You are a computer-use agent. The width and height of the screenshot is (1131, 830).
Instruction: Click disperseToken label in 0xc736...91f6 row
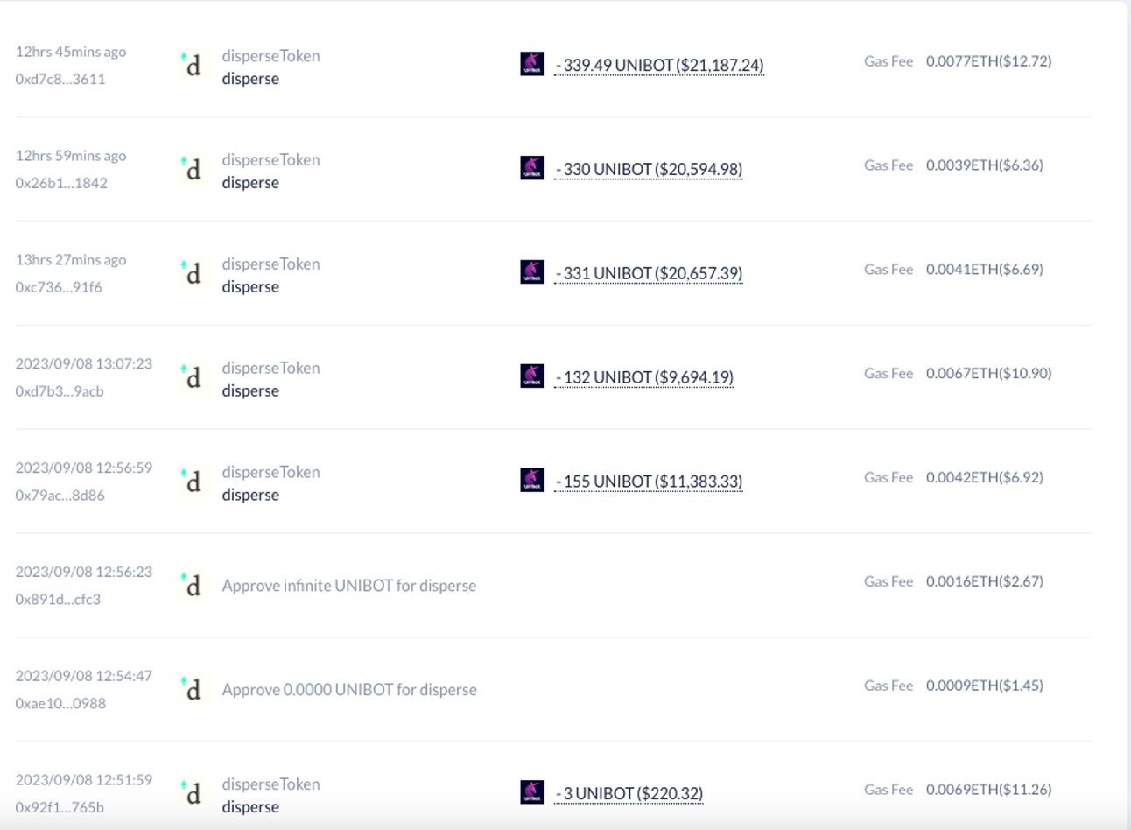coord(270,264)
